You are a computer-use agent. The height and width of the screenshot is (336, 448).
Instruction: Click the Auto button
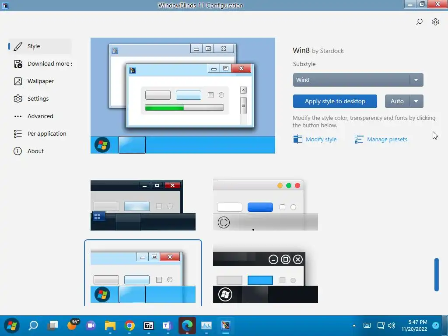coord(397,101)
